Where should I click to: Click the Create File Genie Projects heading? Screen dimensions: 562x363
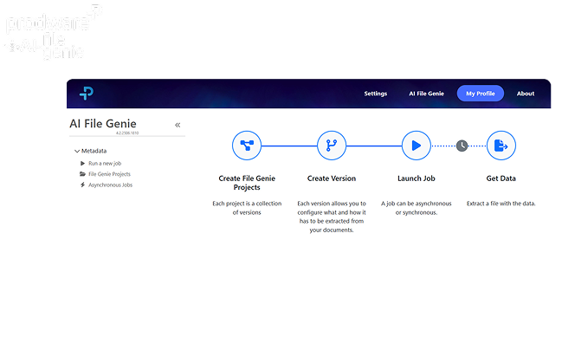247,183
